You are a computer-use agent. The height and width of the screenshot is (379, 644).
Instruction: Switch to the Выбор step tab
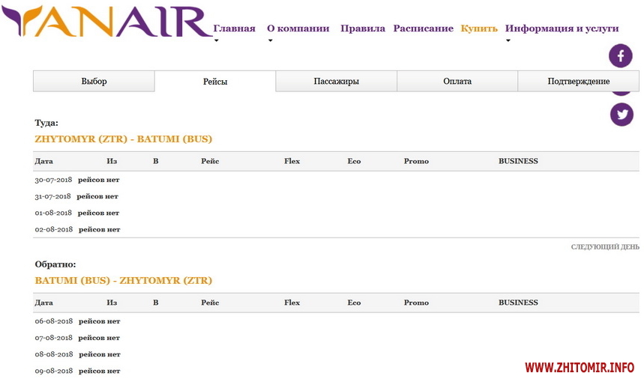94,82
